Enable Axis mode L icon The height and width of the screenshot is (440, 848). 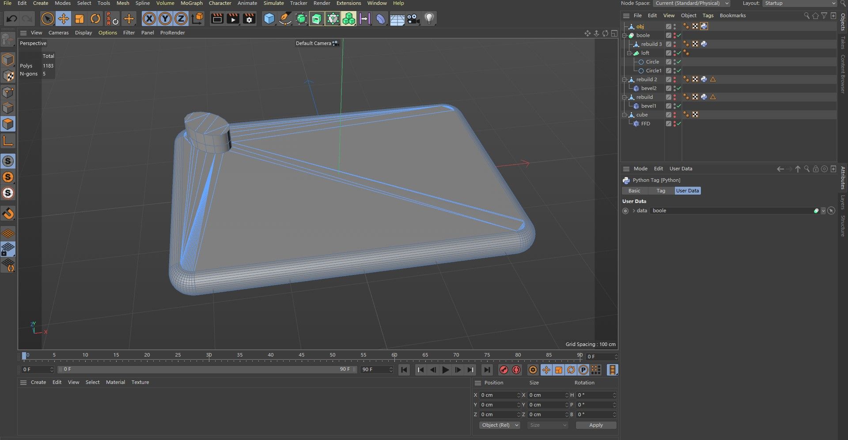tap(8, 141)
